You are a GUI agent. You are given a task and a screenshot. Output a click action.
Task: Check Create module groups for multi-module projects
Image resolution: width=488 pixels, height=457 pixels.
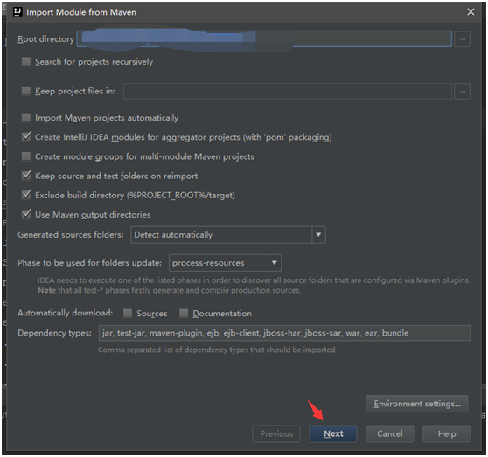(26, 156)
